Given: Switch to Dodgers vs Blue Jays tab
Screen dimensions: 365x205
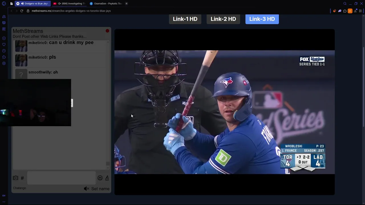Looking at the screenshot, I should click(x=33, y=3).
